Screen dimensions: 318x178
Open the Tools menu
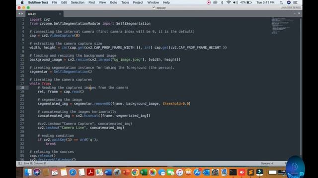pyautogui.click(x=125, y=2)
